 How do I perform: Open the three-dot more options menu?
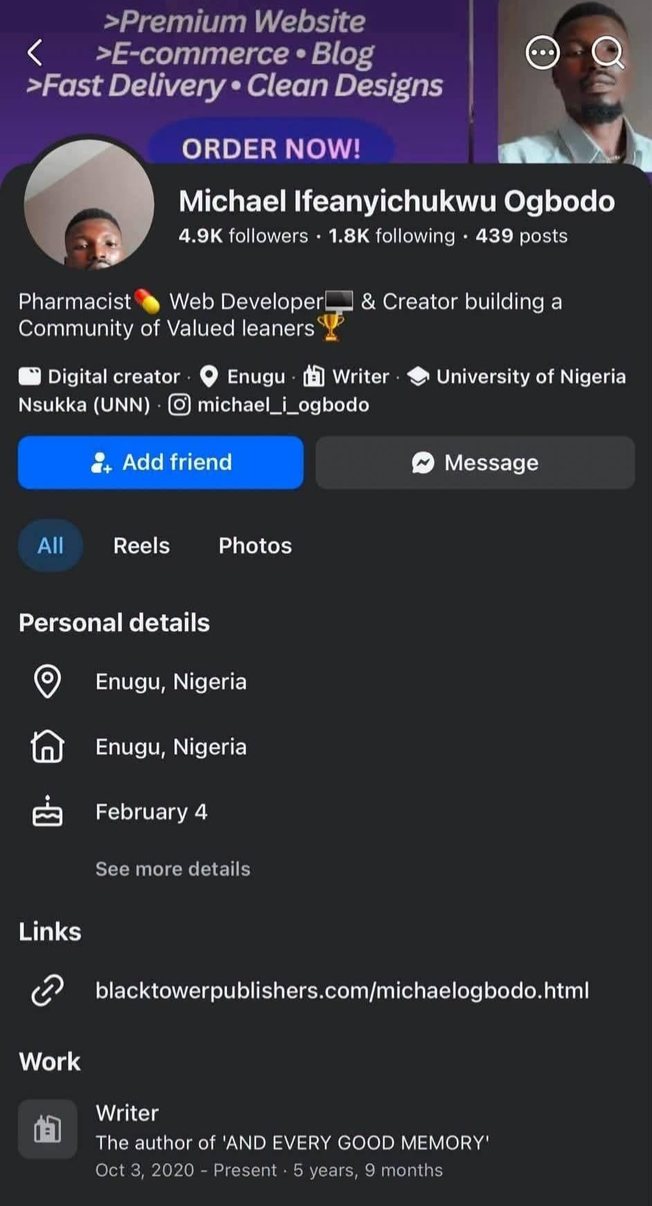click(x=542, y=53)
